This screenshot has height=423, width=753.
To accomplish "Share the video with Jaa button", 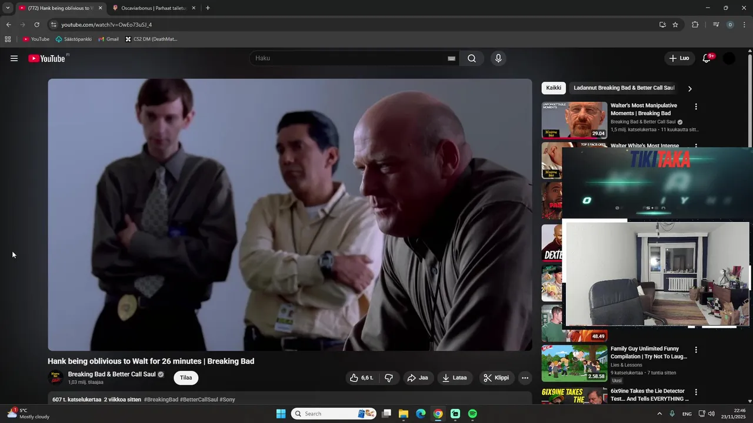I will coord(418,378).
